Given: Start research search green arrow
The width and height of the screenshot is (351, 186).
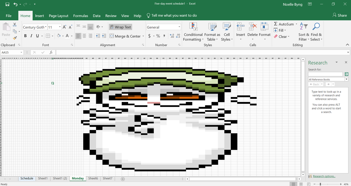Looking at the screenshot, I should click(347, 74).
